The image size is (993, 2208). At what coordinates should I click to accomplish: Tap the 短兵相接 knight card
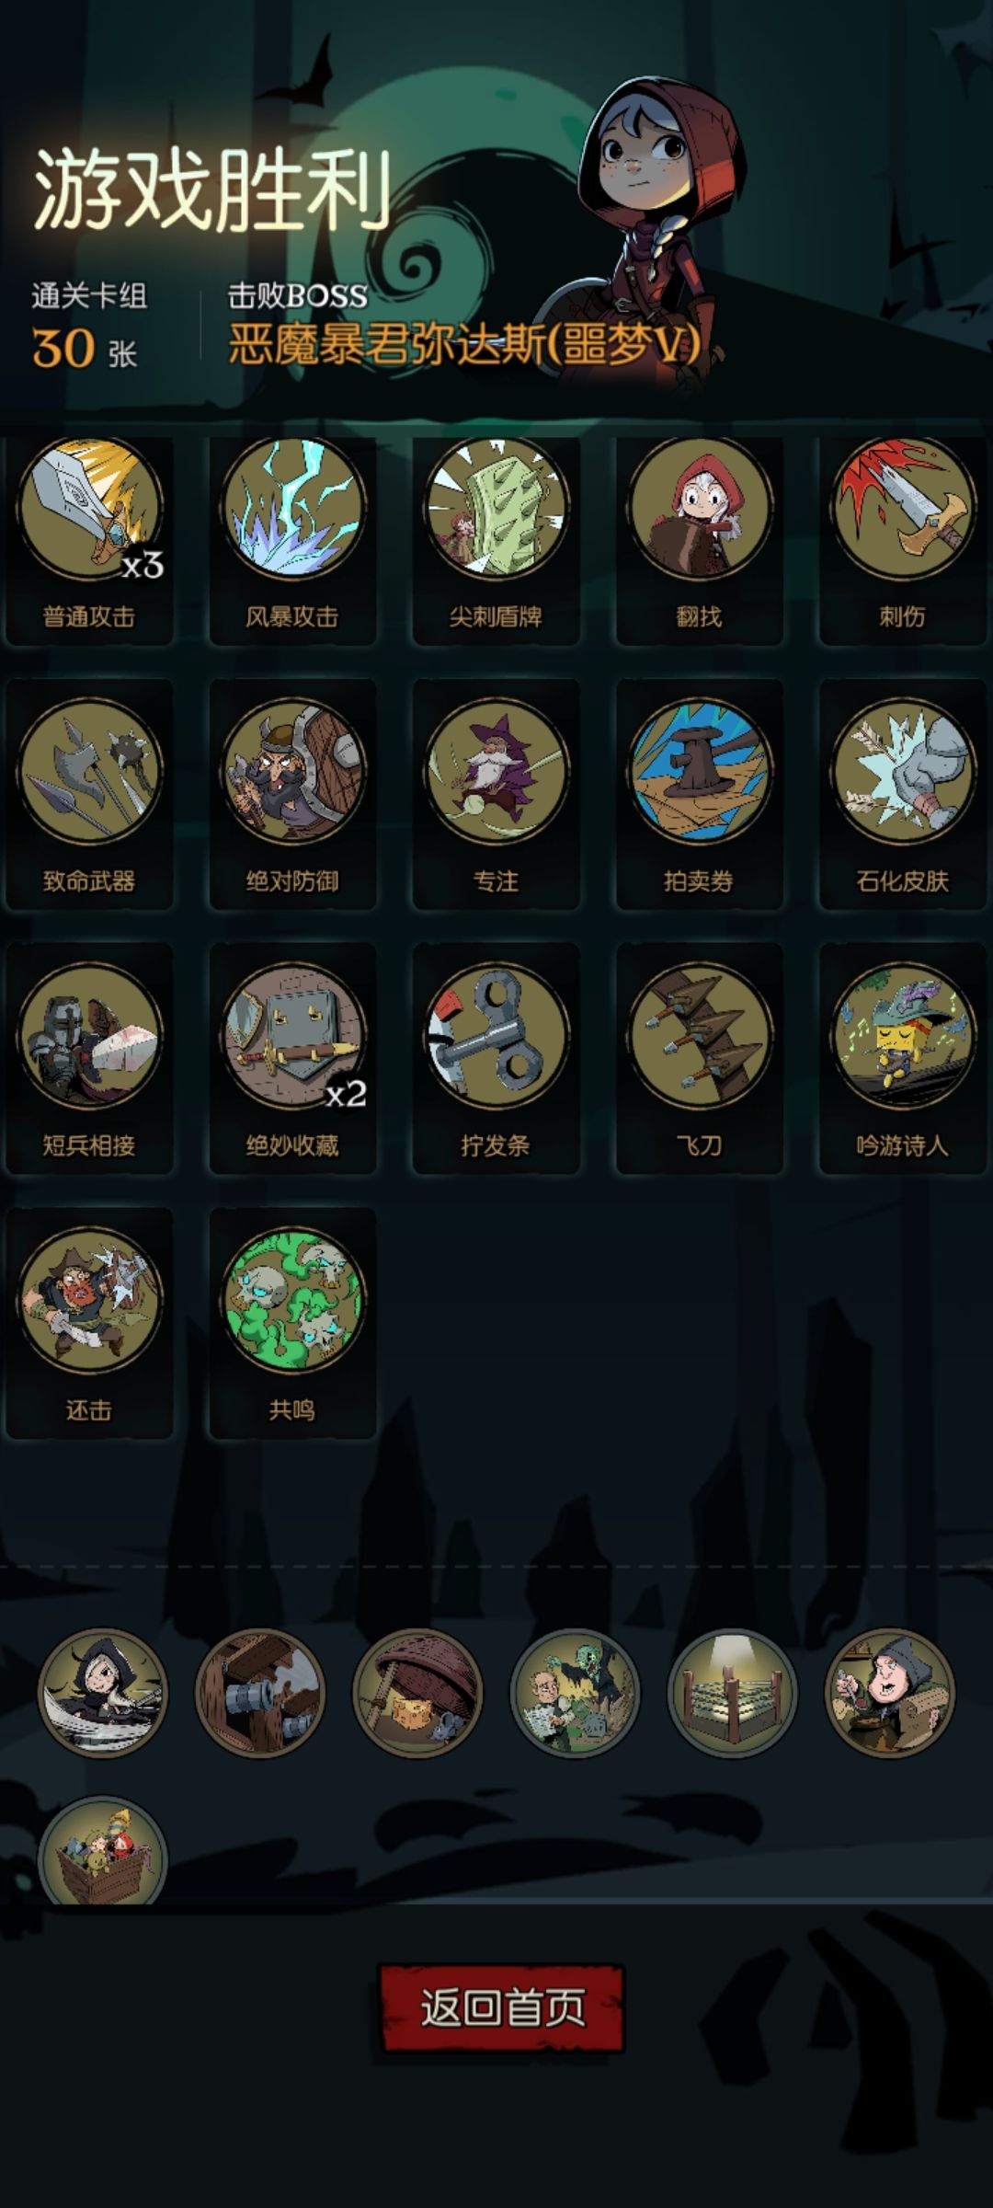point(89,1058)
